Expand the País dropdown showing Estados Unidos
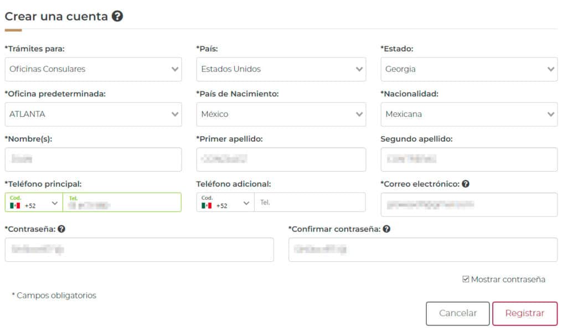 [281, 69]
